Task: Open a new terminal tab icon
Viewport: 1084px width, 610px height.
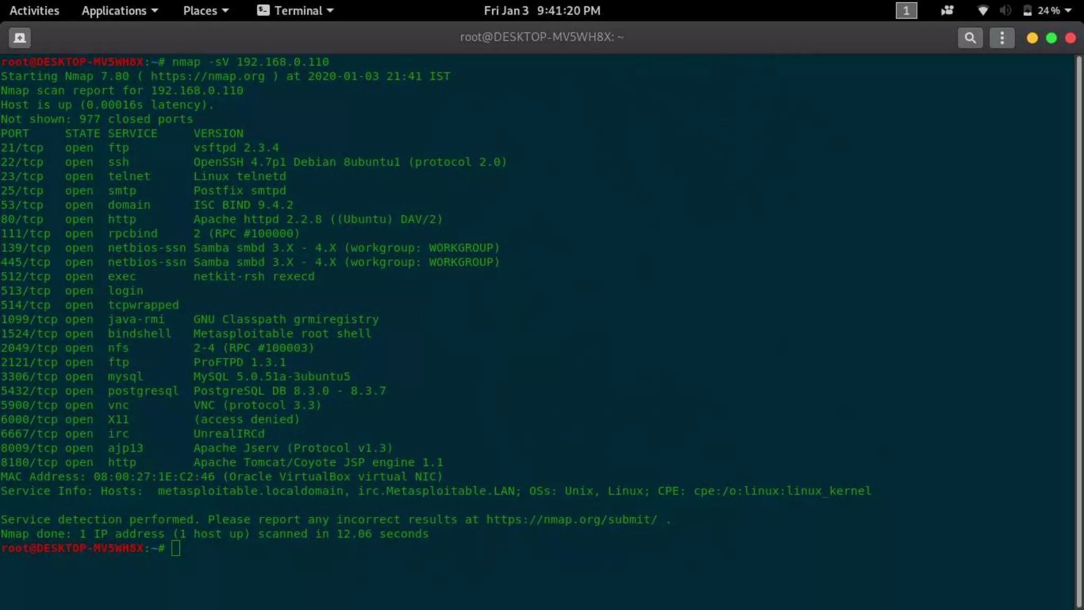Action: click(x=20, y=38)
